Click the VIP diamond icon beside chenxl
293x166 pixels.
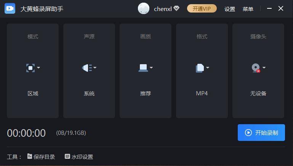176,8
